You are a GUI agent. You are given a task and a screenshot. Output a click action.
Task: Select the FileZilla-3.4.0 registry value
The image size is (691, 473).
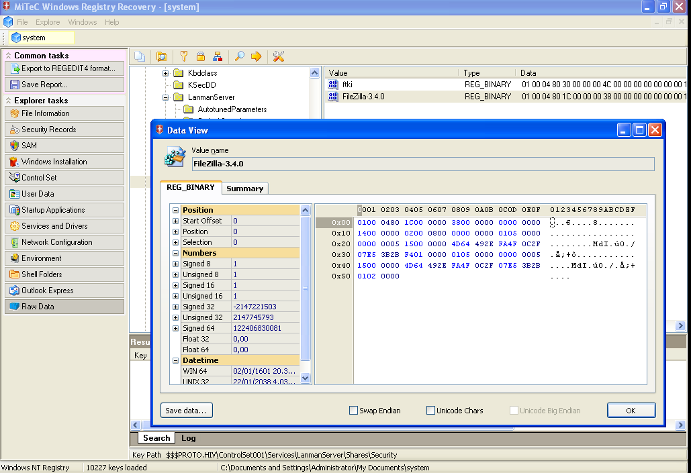pyautogui.click(x=363, y=96)
